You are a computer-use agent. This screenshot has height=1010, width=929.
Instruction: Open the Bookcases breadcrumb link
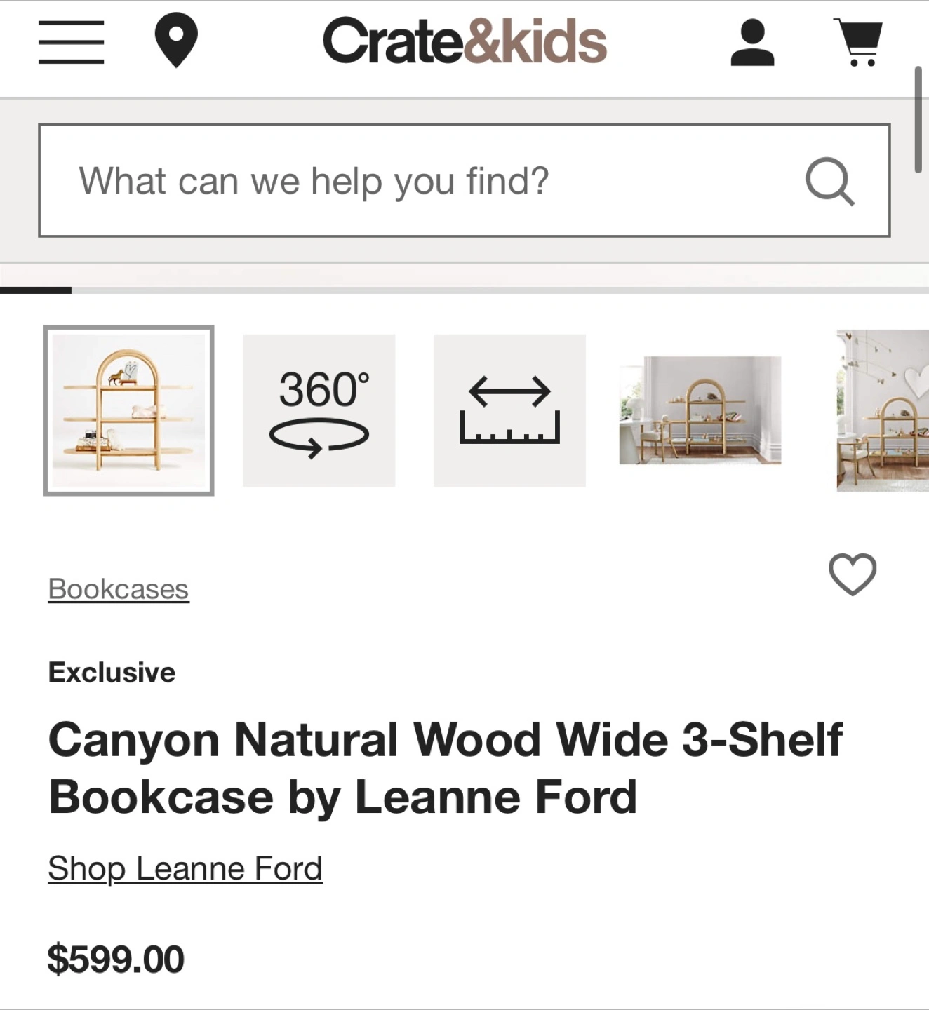[x=119, y=589]
